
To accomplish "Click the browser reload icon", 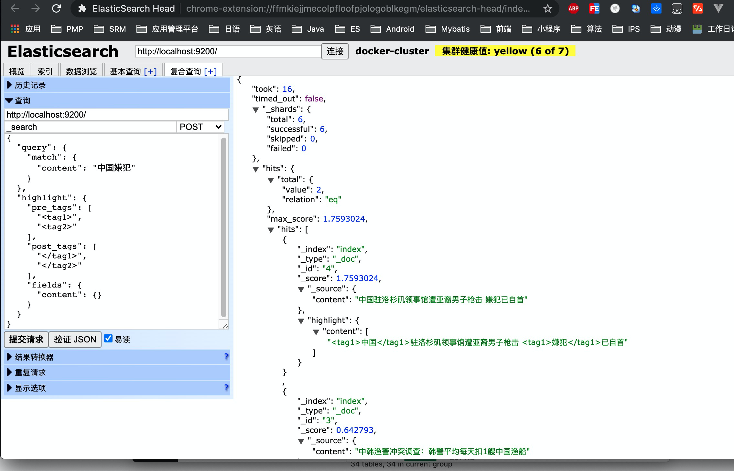I will (x=57, y=8).
